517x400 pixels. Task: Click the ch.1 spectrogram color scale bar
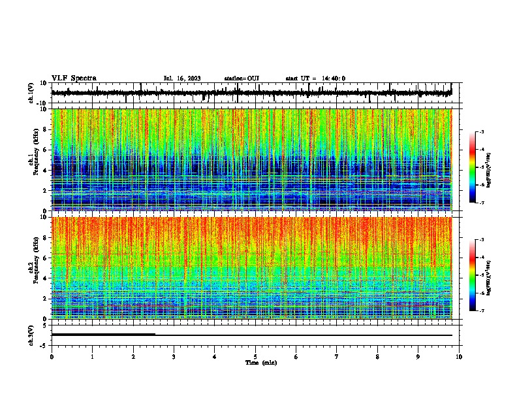click(473, 167)
